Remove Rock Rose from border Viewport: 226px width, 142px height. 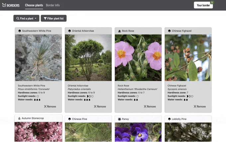150,106
